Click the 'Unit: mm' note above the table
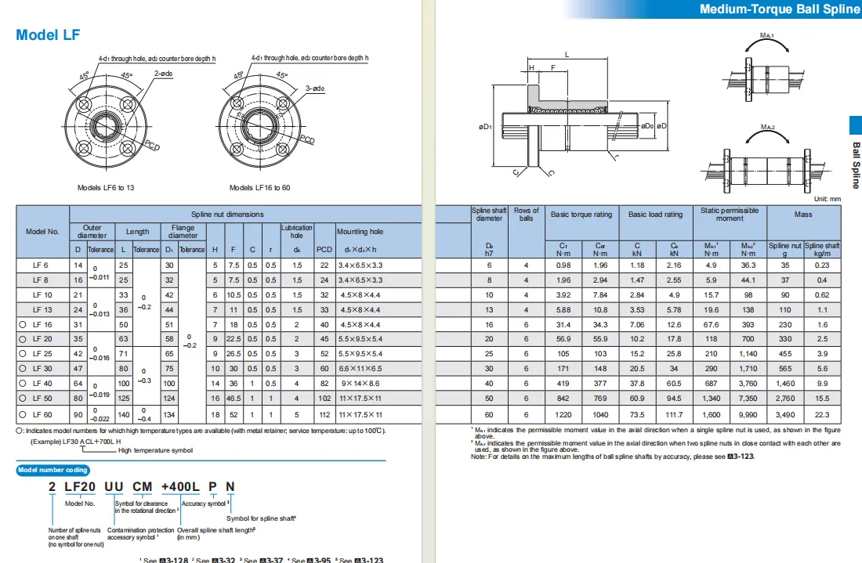The image size is (862, 563). 828,199
